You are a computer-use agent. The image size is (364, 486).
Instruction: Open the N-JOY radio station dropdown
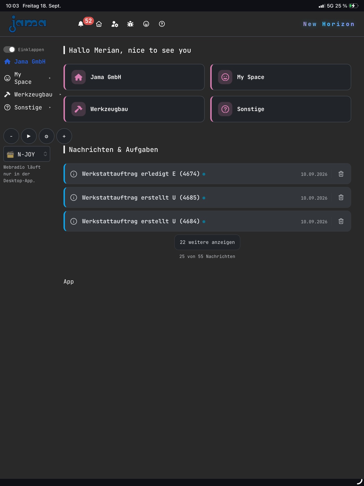tap(27, 154)
